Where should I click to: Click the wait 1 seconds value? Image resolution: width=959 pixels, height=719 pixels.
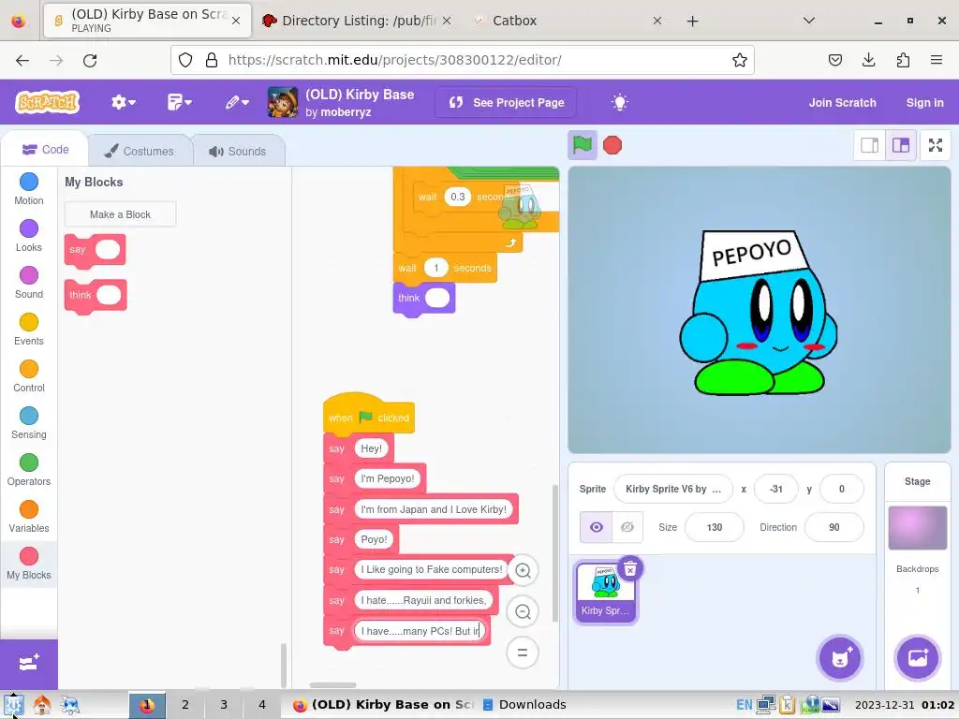[436, 268]
